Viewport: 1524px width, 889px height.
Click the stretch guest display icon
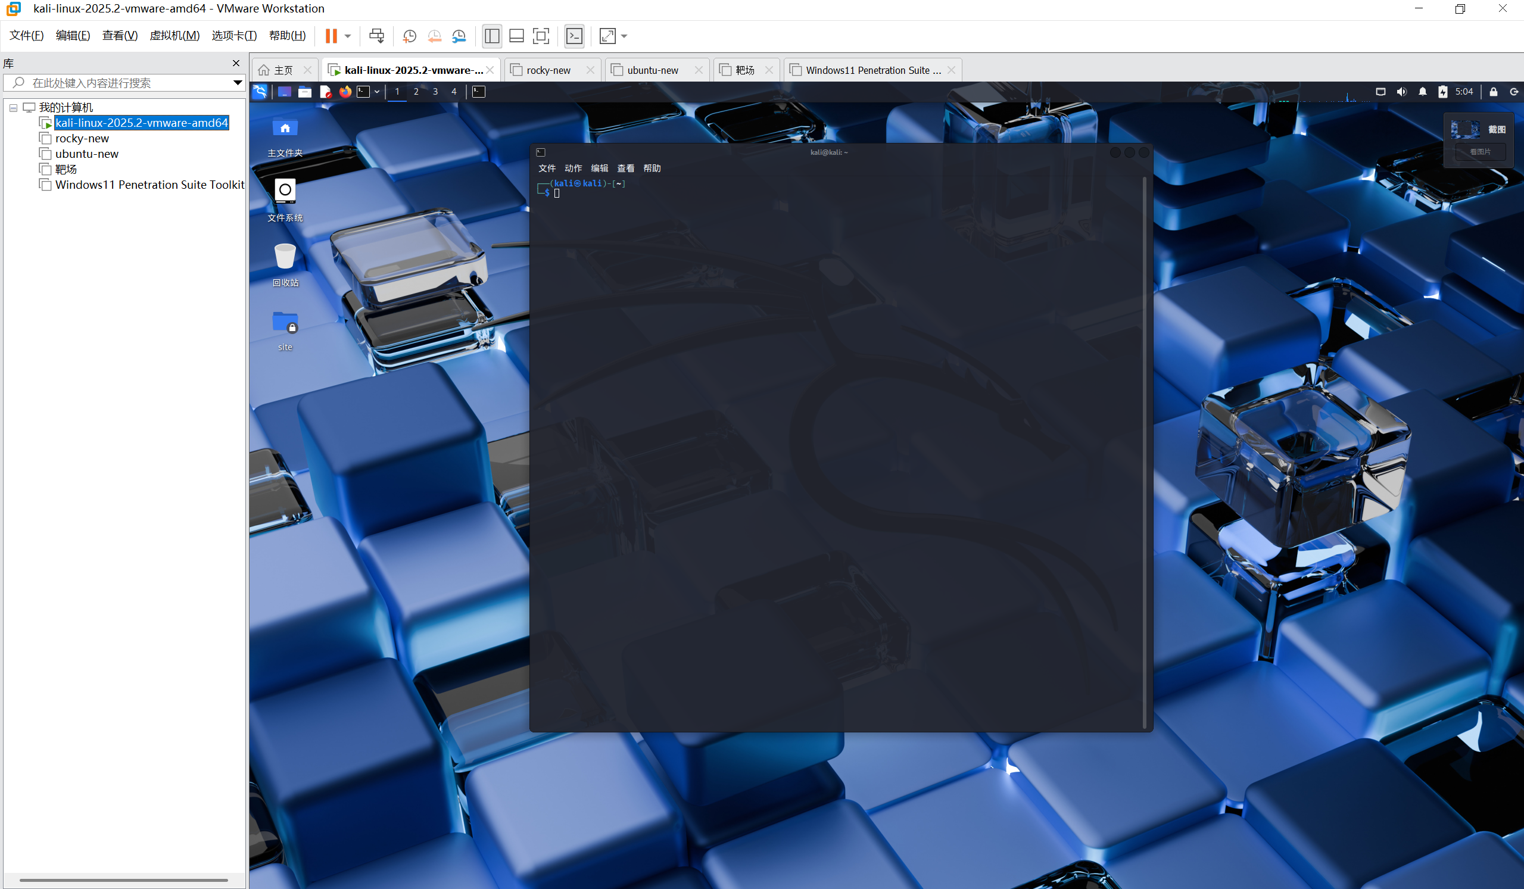[607, 36]
